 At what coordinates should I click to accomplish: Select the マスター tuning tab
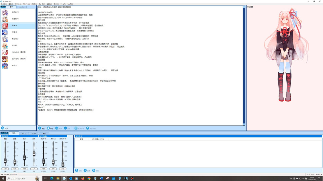pyautogui.click(x=14, y=133)
